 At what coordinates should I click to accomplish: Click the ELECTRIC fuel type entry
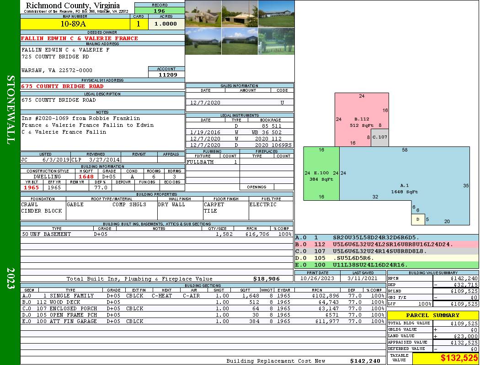pyautogui.click(x=263, y=204)
